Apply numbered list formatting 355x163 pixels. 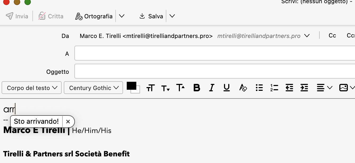point(274,88)
